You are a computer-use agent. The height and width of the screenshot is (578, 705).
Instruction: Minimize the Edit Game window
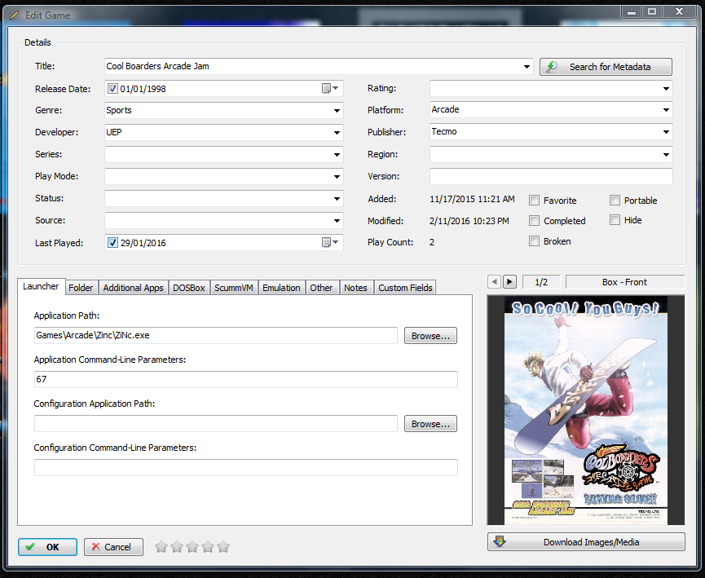(632, 12)
